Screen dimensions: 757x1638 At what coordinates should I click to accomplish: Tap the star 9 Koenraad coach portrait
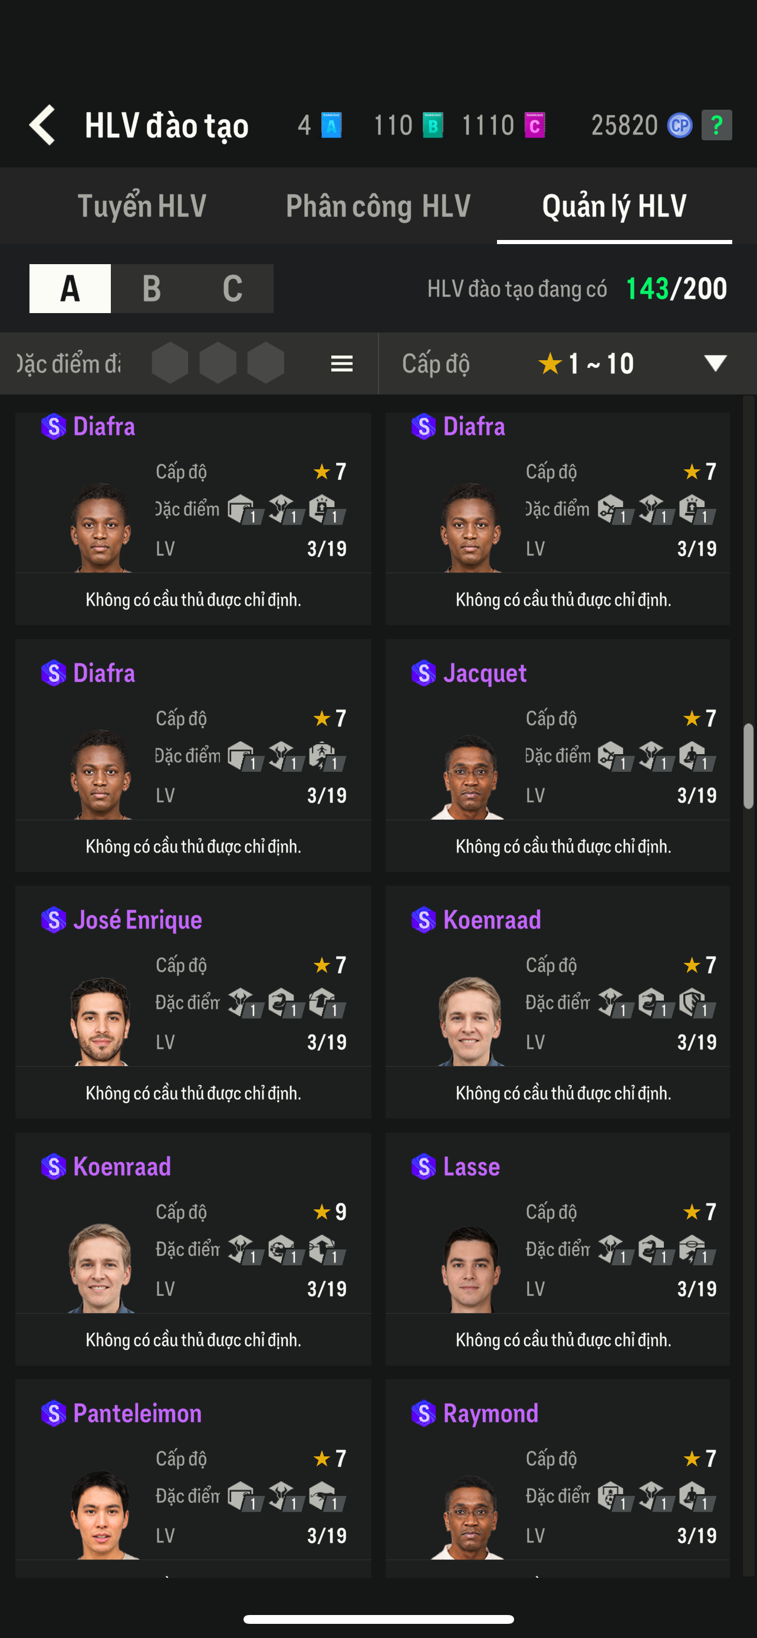click(100, 1268)
